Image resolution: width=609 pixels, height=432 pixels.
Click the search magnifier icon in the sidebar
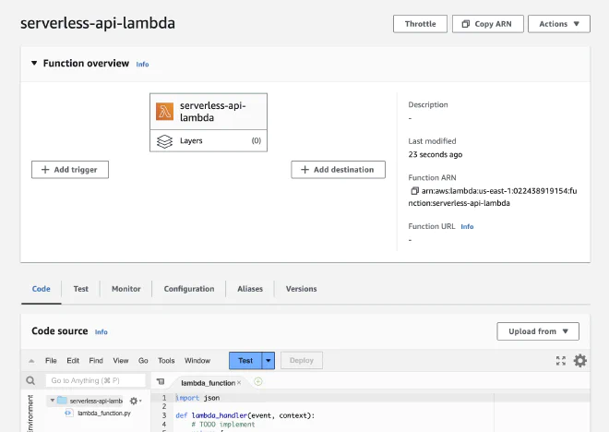(x=30, y=380)
